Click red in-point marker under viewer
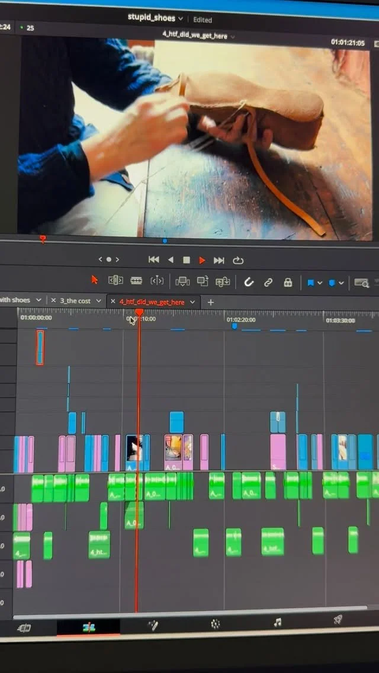 pos(42,239)
